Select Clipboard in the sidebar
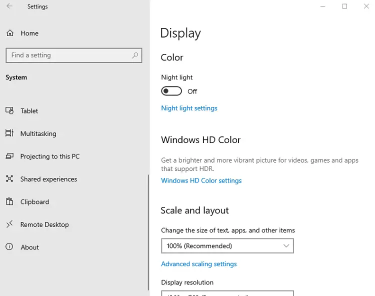Image resolution: width=375 pixels, height=296 pixels. click(x=34, y=202)
